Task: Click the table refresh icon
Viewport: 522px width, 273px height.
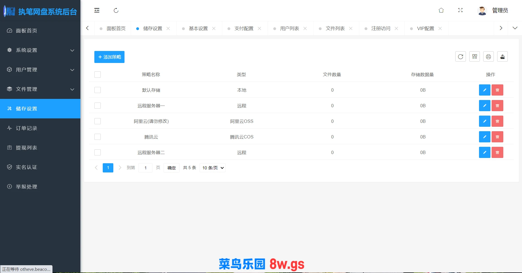Action: click(461, 57)
